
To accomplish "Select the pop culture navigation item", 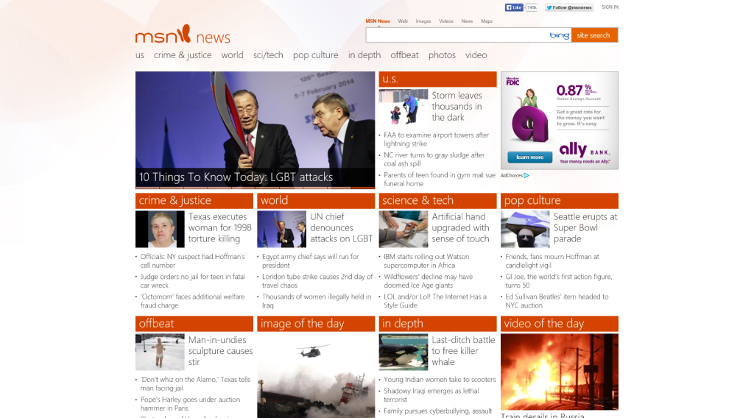I will [315, 55].
